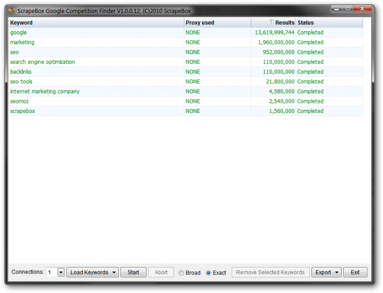Click the 952,000,000 results value
This screenshot has width=383, height=293.
(279, 52)
